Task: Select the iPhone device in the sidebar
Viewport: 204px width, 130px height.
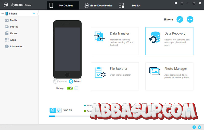Action: (x=19, y=14)
